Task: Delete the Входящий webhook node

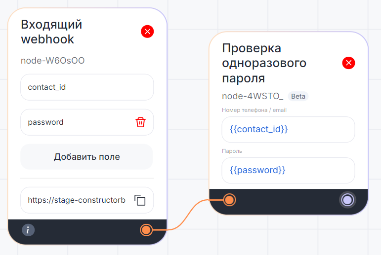Action: coord(147,32)
